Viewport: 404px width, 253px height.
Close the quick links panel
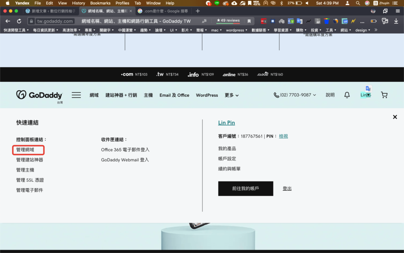395,117
